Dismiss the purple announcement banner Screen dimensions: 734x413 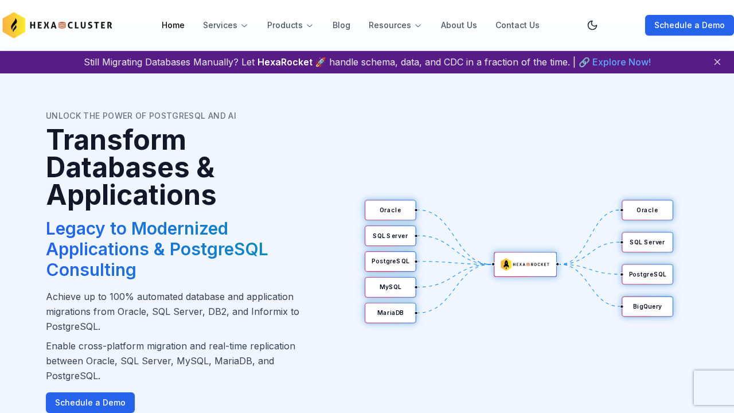click(x=717, y=62)
